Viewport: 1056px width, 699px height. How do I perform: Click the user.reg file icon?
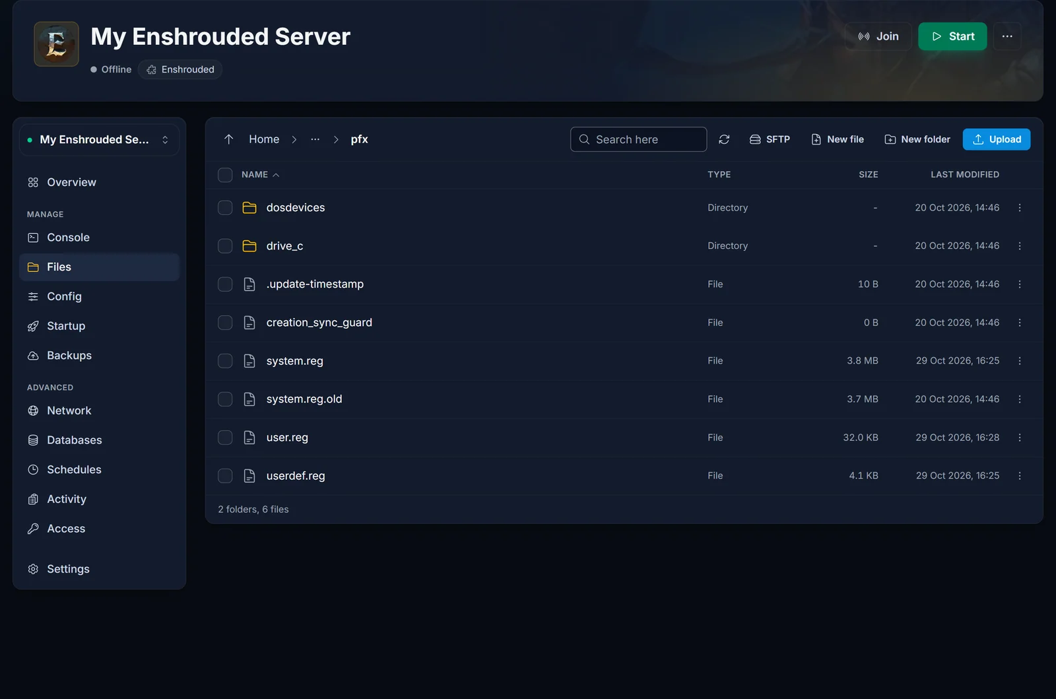(249, 438)
